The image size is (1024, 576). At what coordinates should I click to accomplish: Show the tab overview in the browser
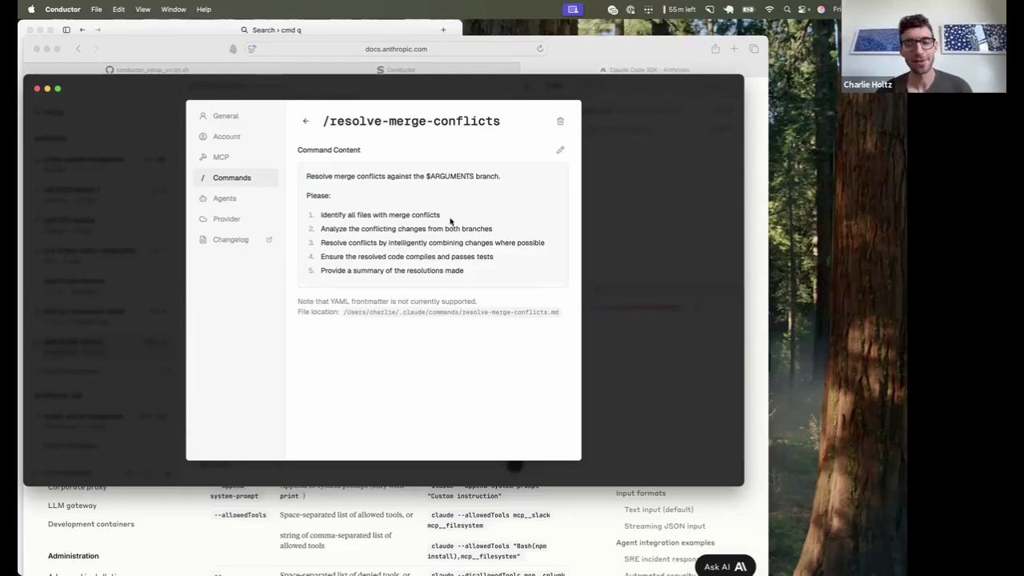(754, 49)
